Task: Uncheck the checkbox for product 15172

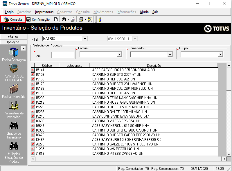Action: pos(33,84)
